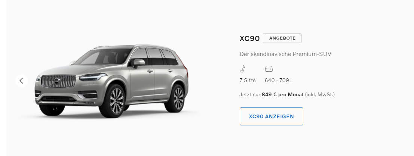Viewport: 414px width, 156px height.
Task: Go to the previous car in the carousel
Action: 22,81
